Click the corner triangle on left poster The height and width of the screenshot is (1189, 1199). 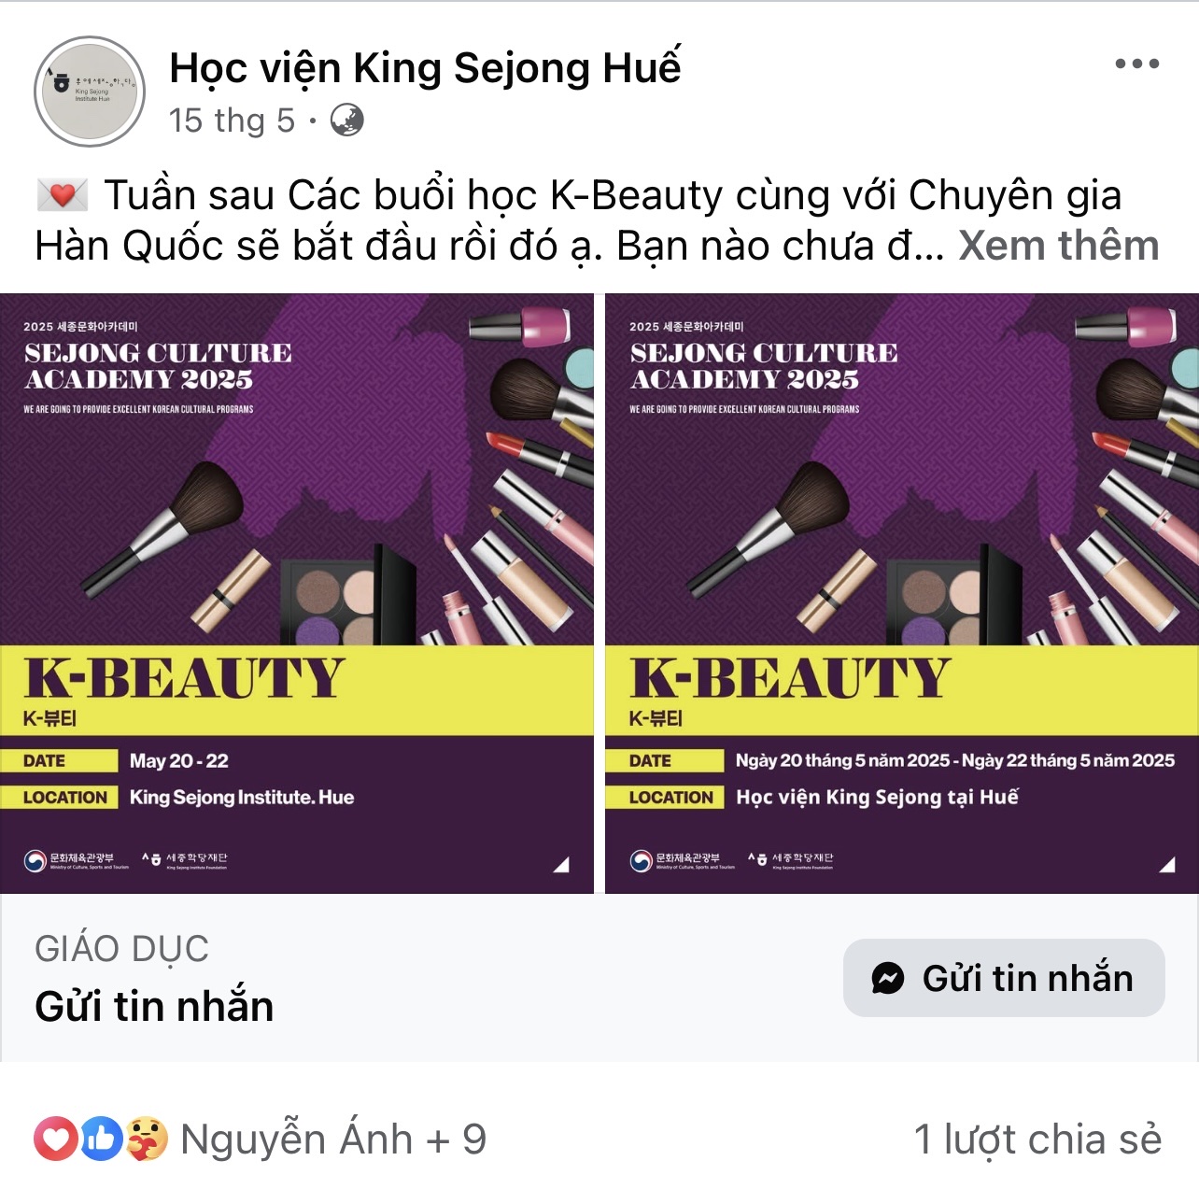point(561,864)
